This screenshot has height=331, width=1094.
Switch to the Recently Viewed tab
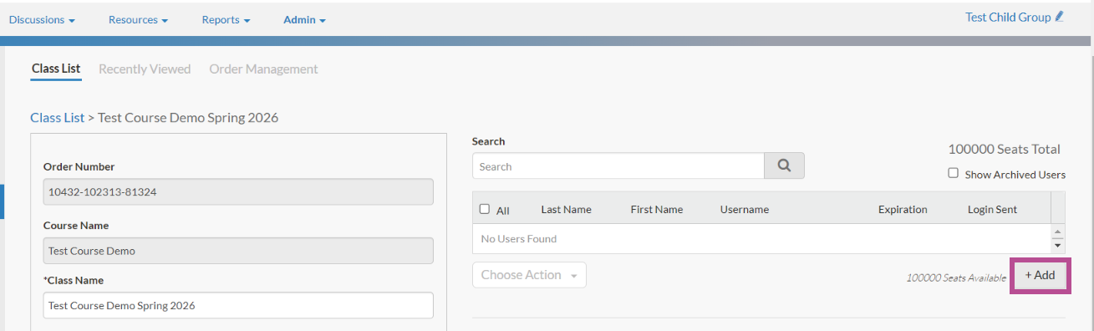coord(145,69)
